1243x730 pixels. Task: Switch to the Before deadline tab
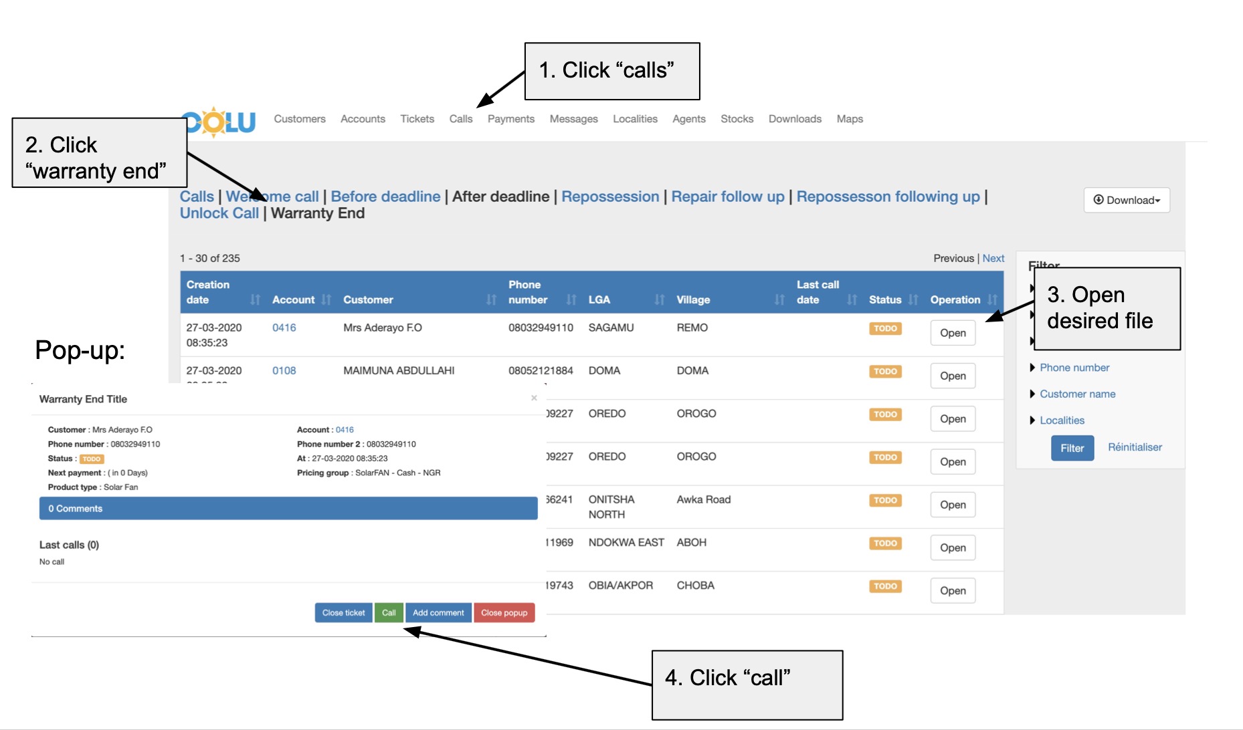(x=385, y=197)
